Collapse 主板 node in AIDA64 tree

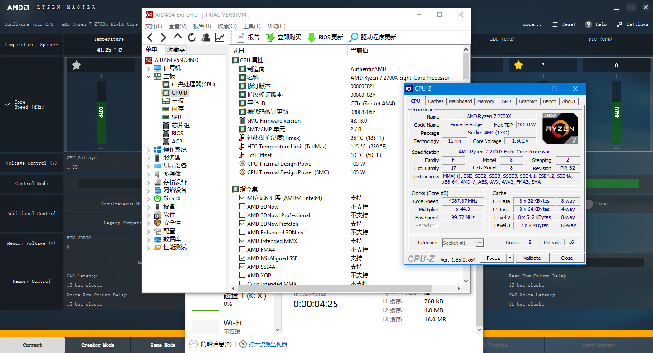pos(148,76)
